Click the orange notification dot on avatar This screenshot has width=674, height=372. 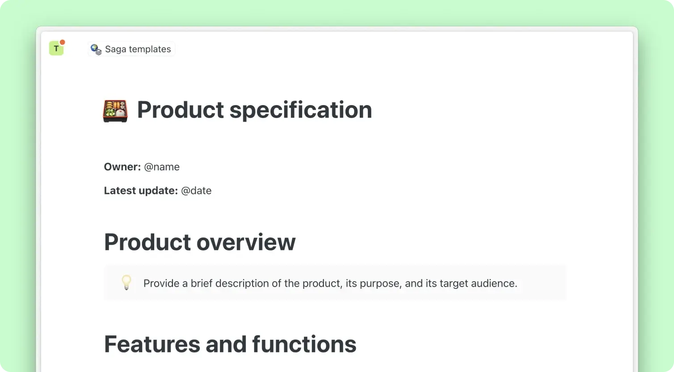[x=63, y=42]
